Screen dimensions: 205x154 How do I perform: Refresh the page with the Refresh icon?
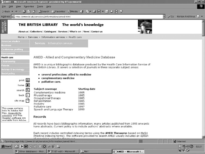tap(29, 11)
